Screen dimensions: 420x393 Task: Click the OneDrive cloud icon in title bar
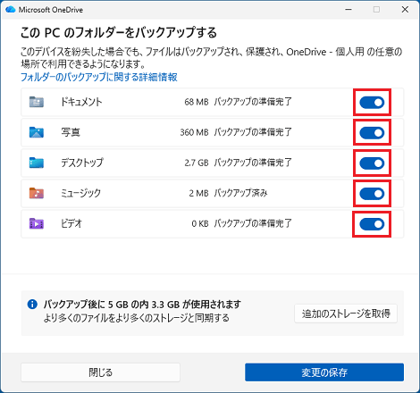[x=11, y=10]
